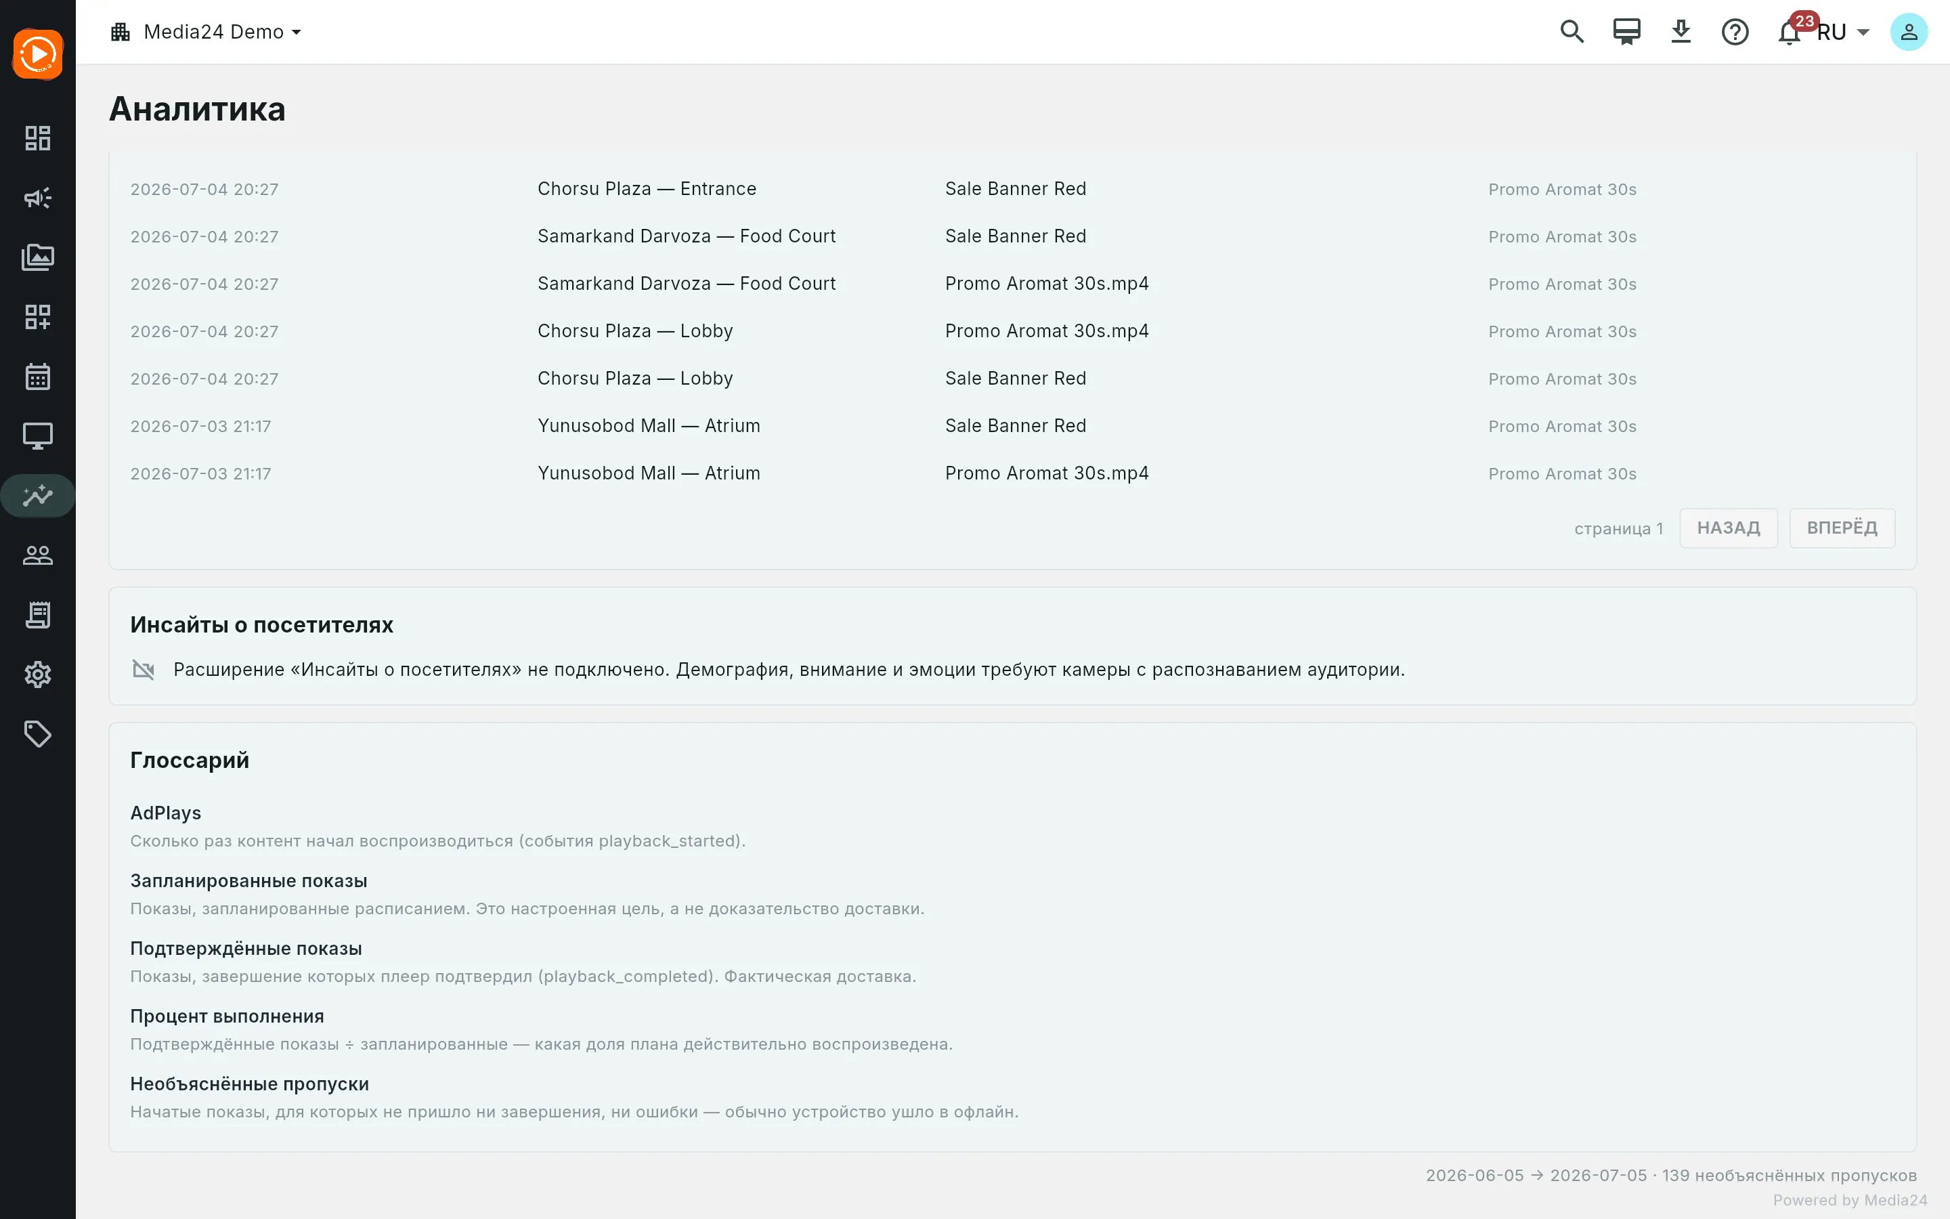Viewport: 1950px width, 1219px height.
Task: Click Promo Aromat 30s.mp4 in Chorsu Plaza — Lobby row
Action: pos(1047,331)
